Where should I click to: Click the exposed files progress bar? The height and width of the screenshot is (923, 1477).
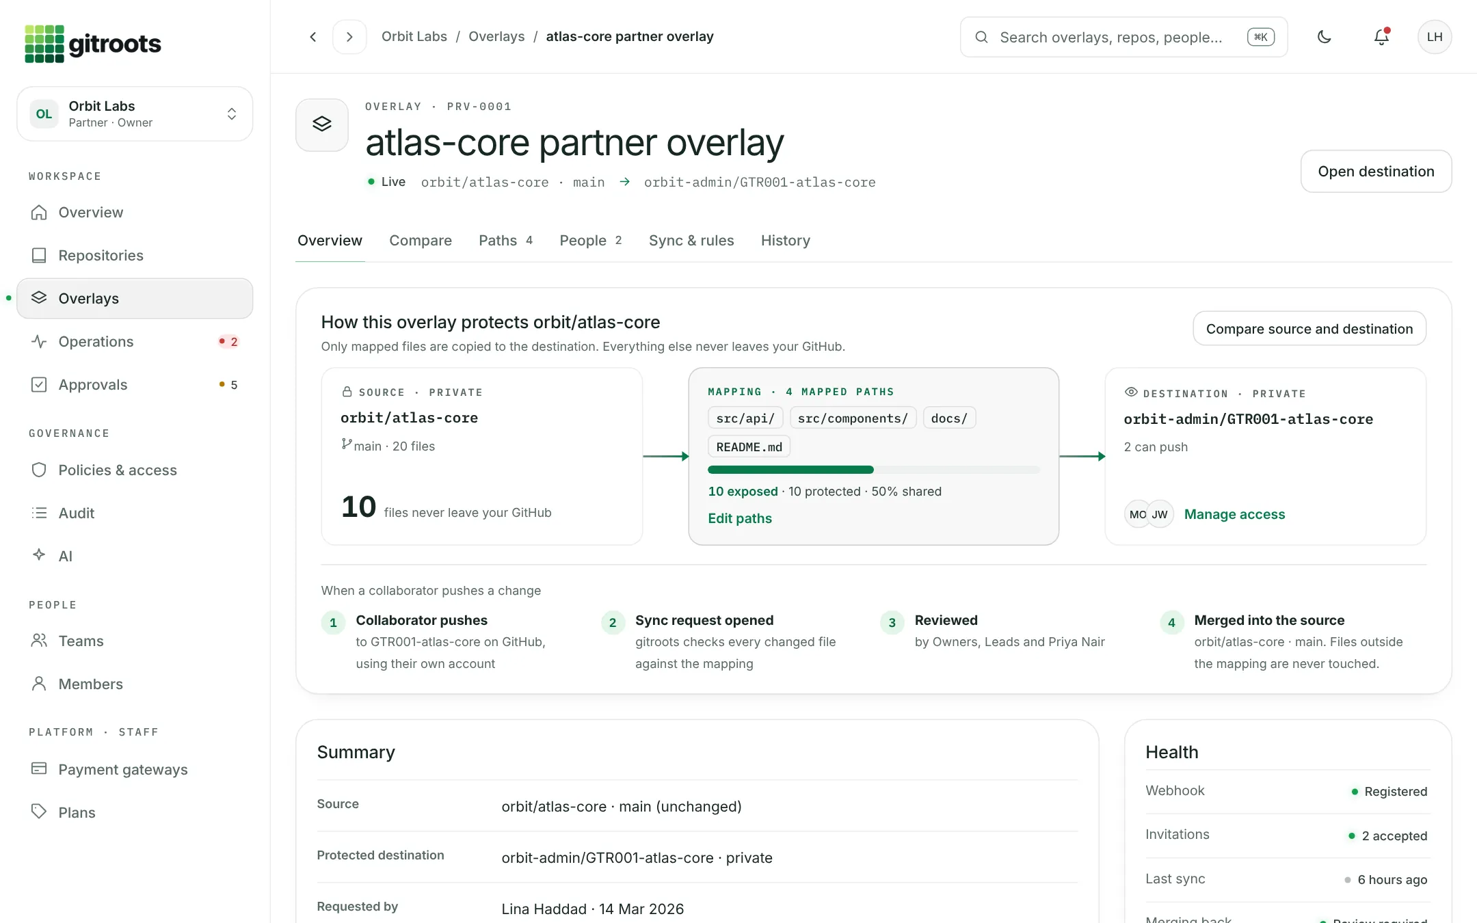(874, 470)
